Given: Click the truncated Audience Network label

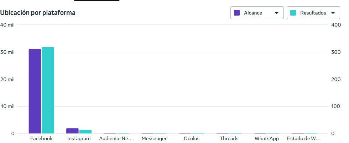Looking at the screenshot, I should tap(116, 138).
